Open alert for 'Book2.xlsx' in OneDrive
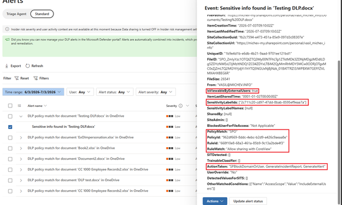Image resolution: width=342 pixels, height=205 pixels. [x=71, y=148]
